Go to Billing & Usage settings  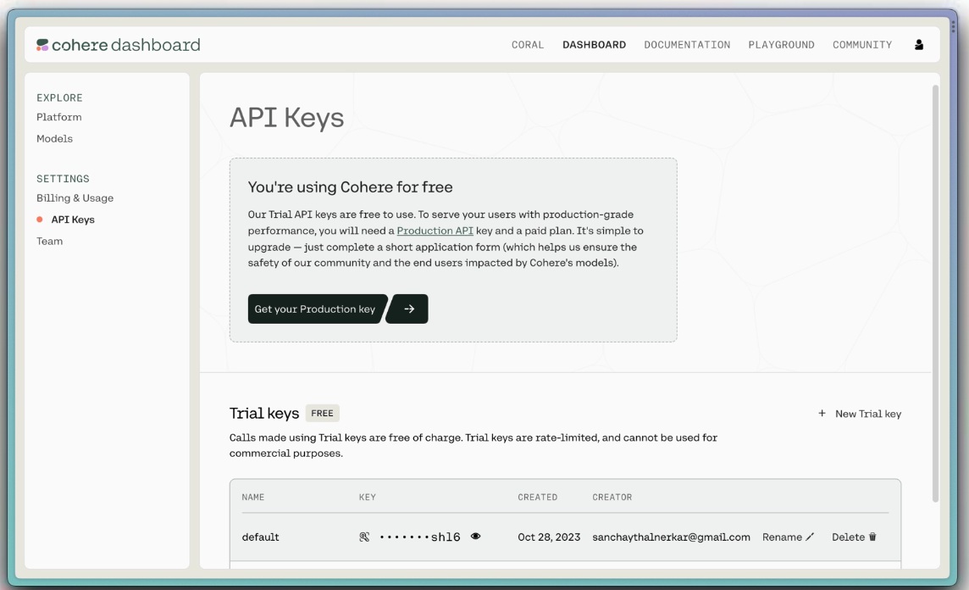75,198
